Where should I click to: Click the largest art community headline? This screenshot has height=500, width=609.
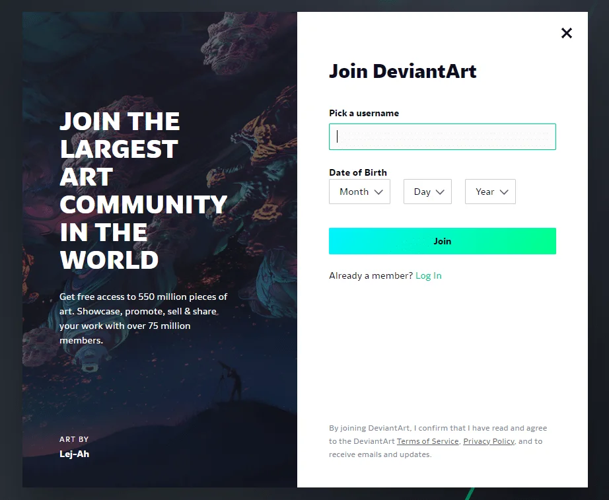click(143, 190)
